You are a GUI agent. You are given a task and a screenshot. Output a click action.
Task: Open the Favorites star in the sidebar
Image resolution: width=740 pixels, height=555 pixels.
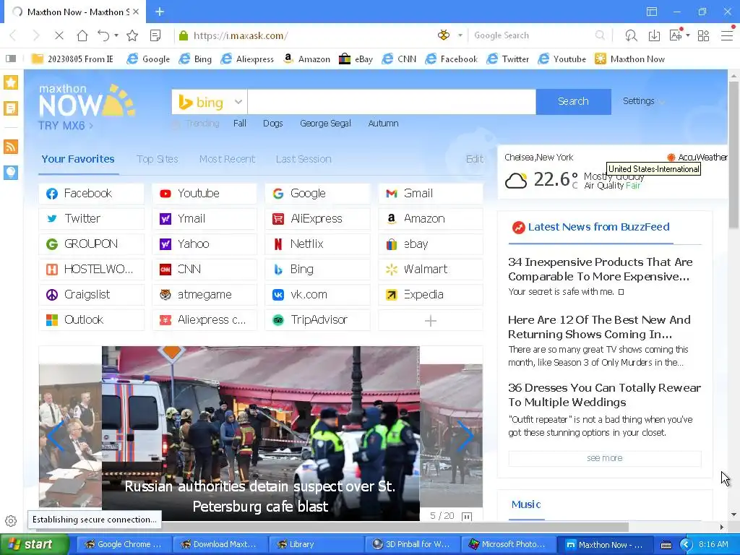point(11,82)
